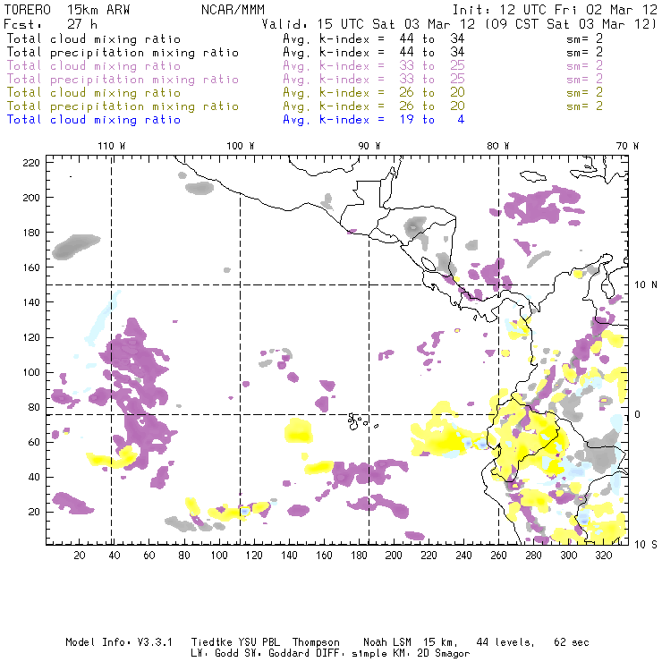Click the '100 W' longitude label
Screen dimensions: 662x662
pyautogui.click(x=241, y=146)
